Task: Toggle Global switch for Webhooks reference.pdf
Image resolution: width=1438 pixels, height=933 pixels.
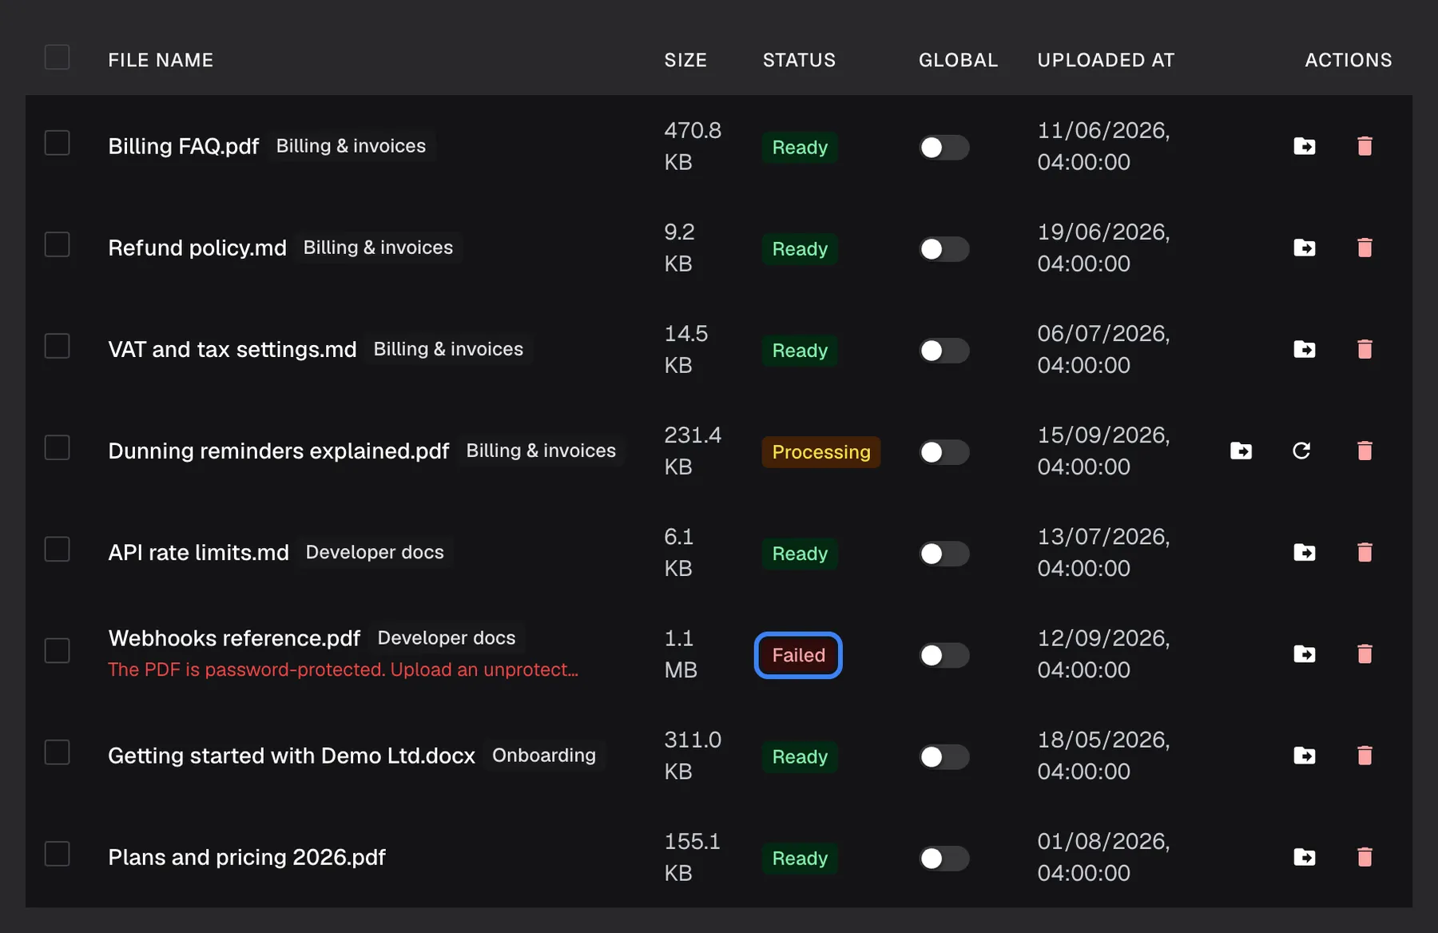Action: [x=943, y=656]
